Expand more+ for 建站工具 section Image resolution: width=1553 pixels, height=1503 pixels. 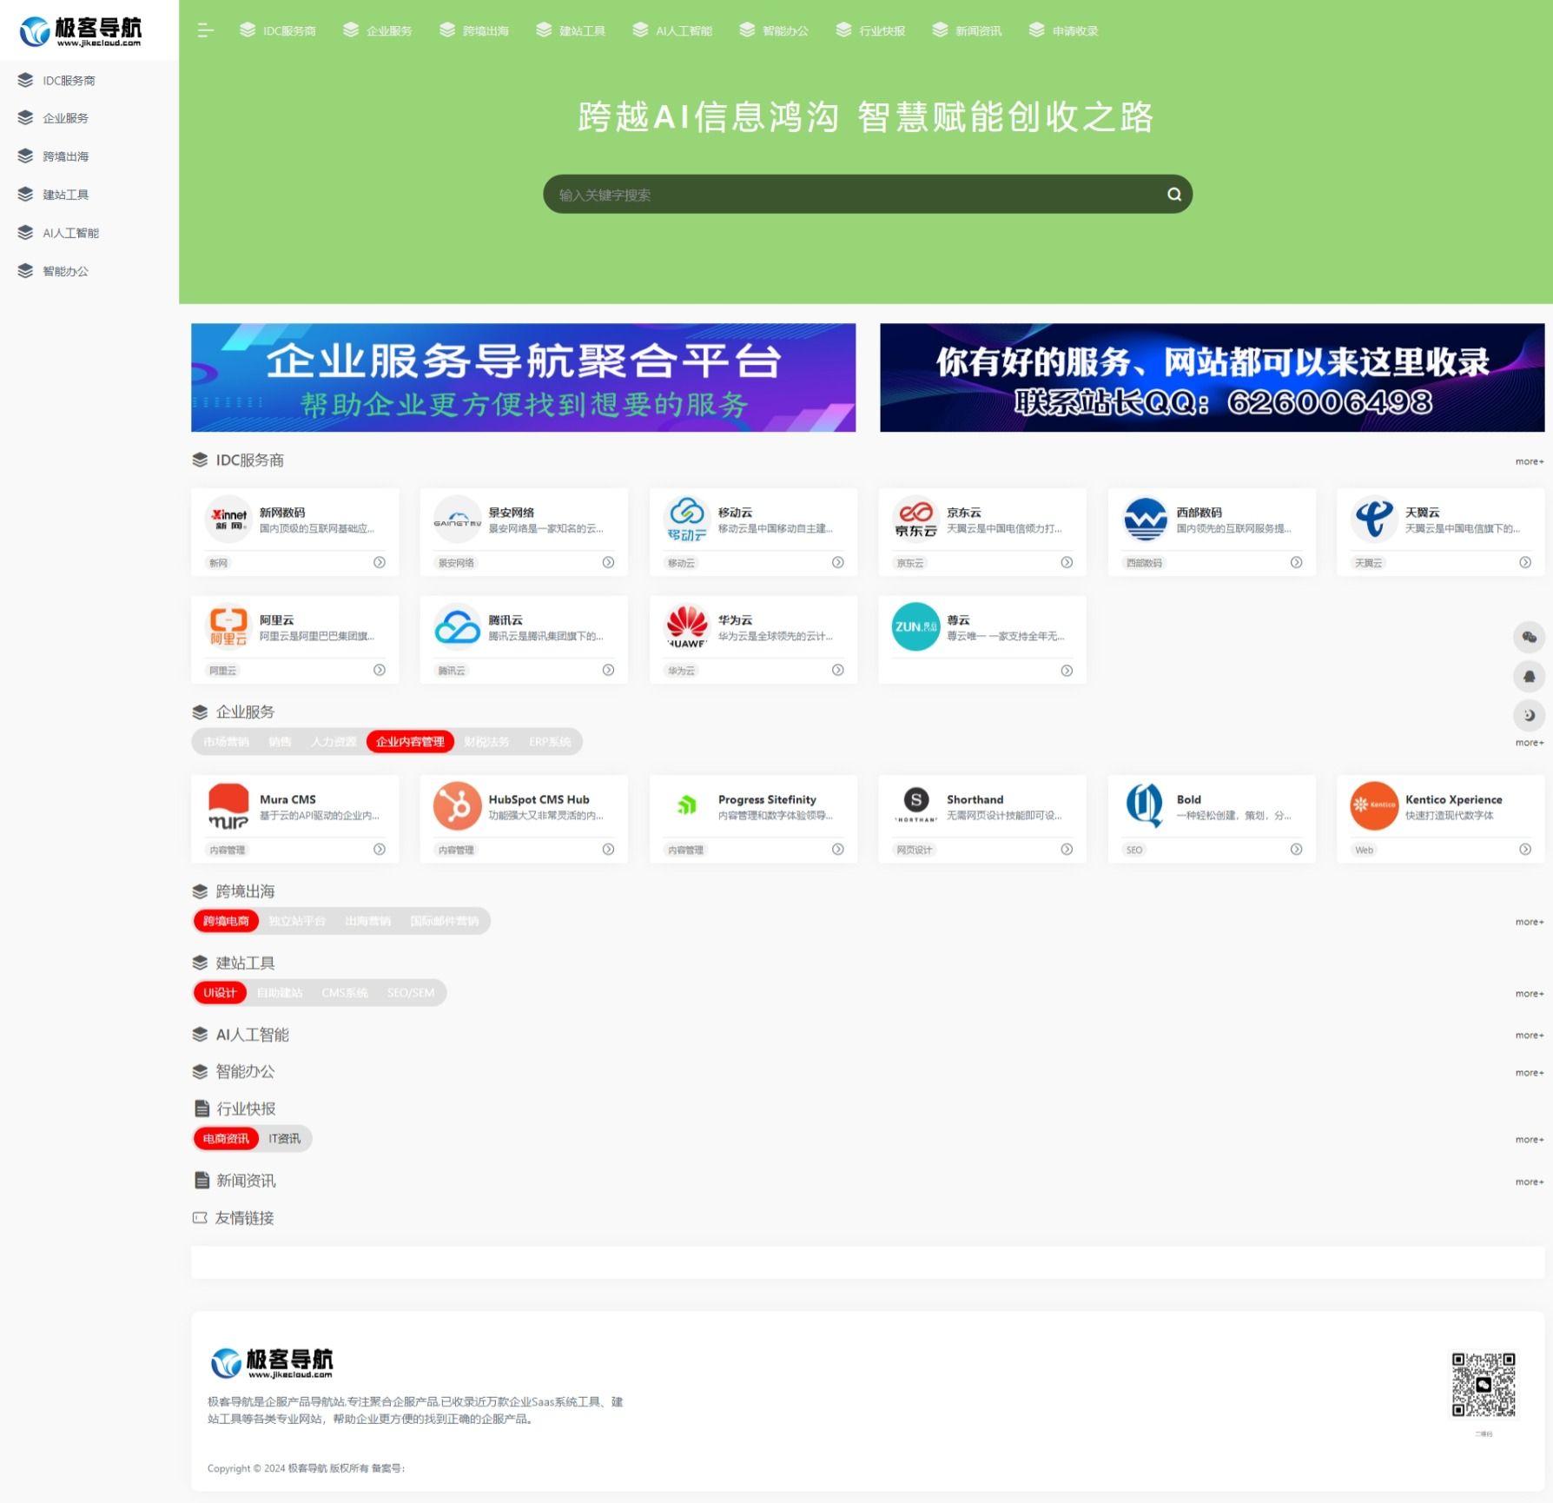click(1530, 993)
